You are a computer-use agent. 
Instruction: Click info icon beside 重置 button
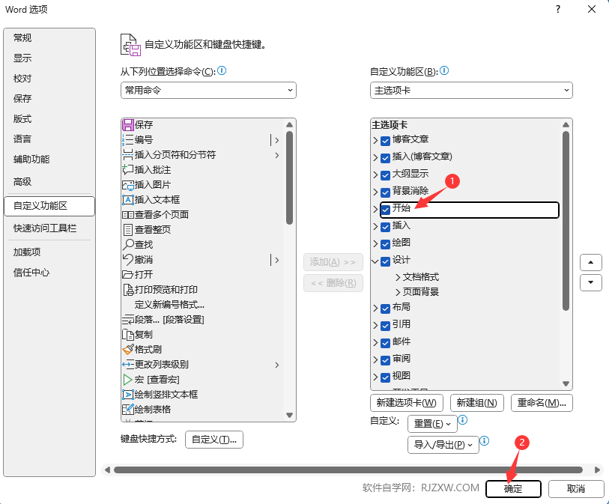(463, 419)
